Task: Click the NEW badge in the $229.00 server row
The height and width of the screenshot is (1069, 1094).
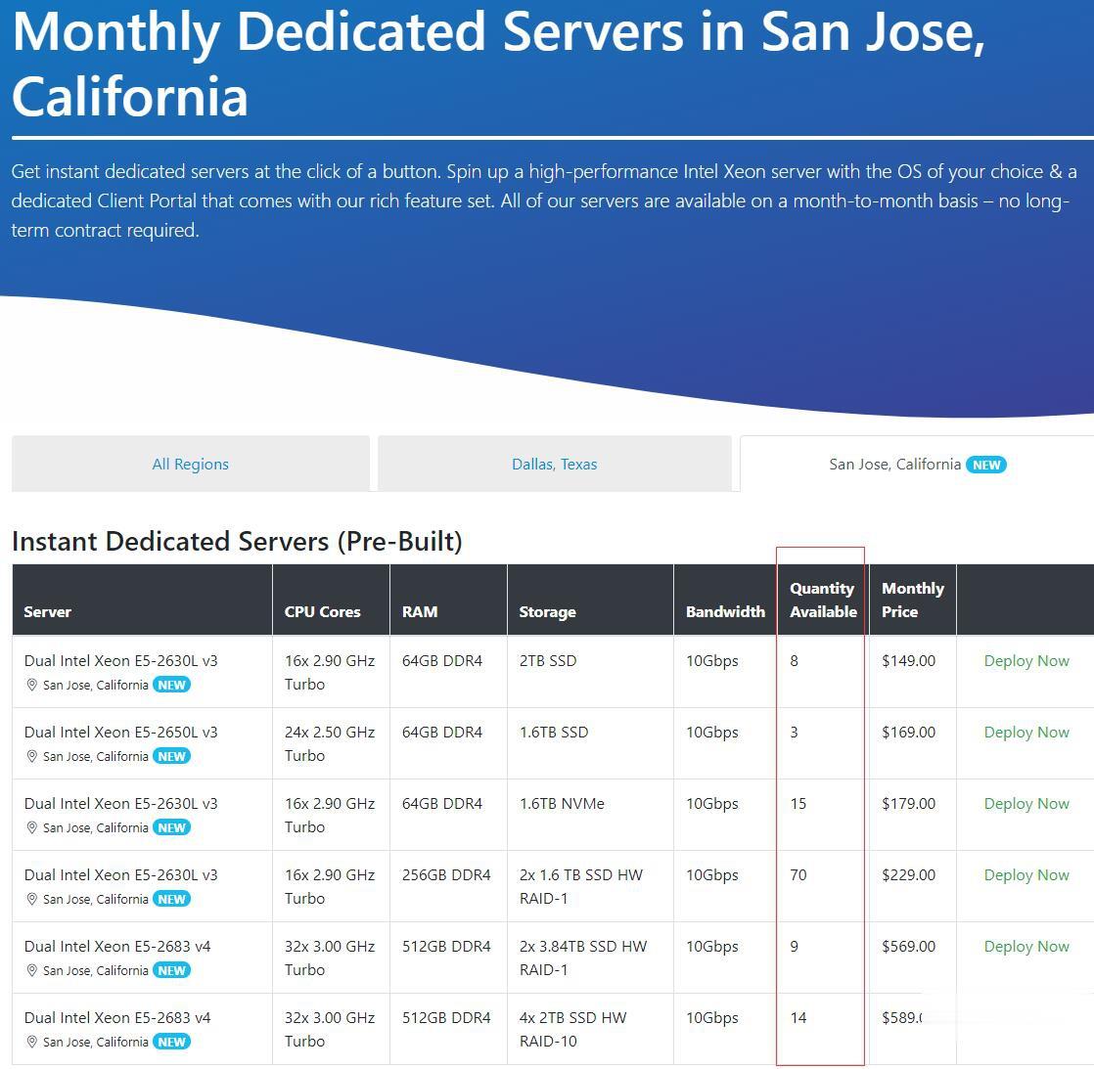Action: click(x=171, y=899)
